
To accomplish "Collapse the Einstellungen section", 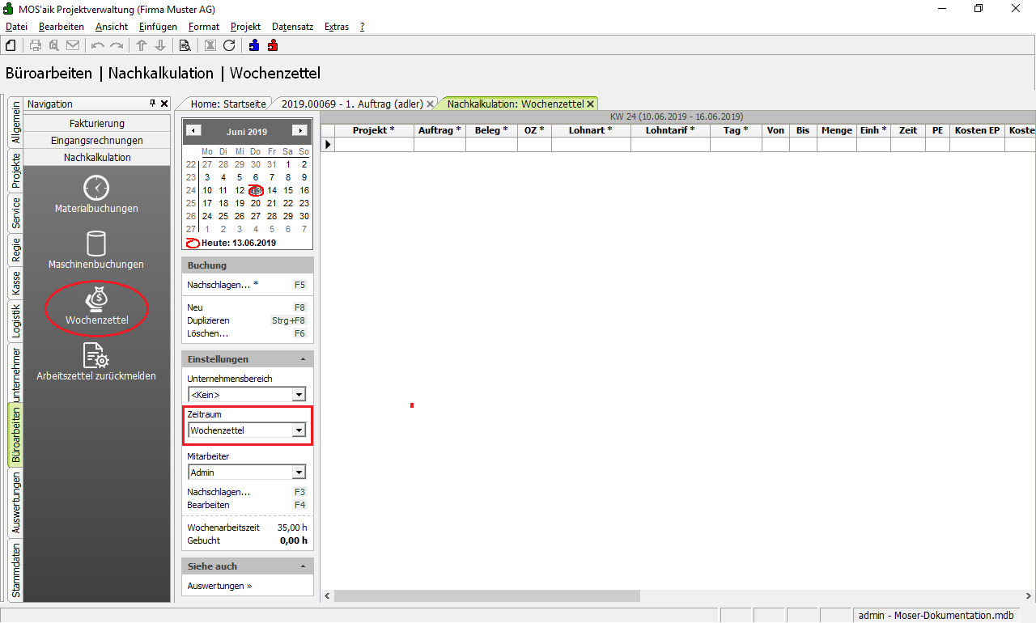I will tap(303, 359).
